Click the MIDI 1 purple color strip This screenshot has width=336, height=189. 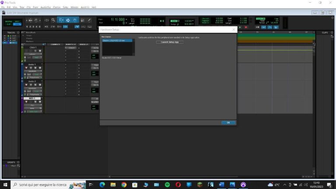(x=22, y=105)
